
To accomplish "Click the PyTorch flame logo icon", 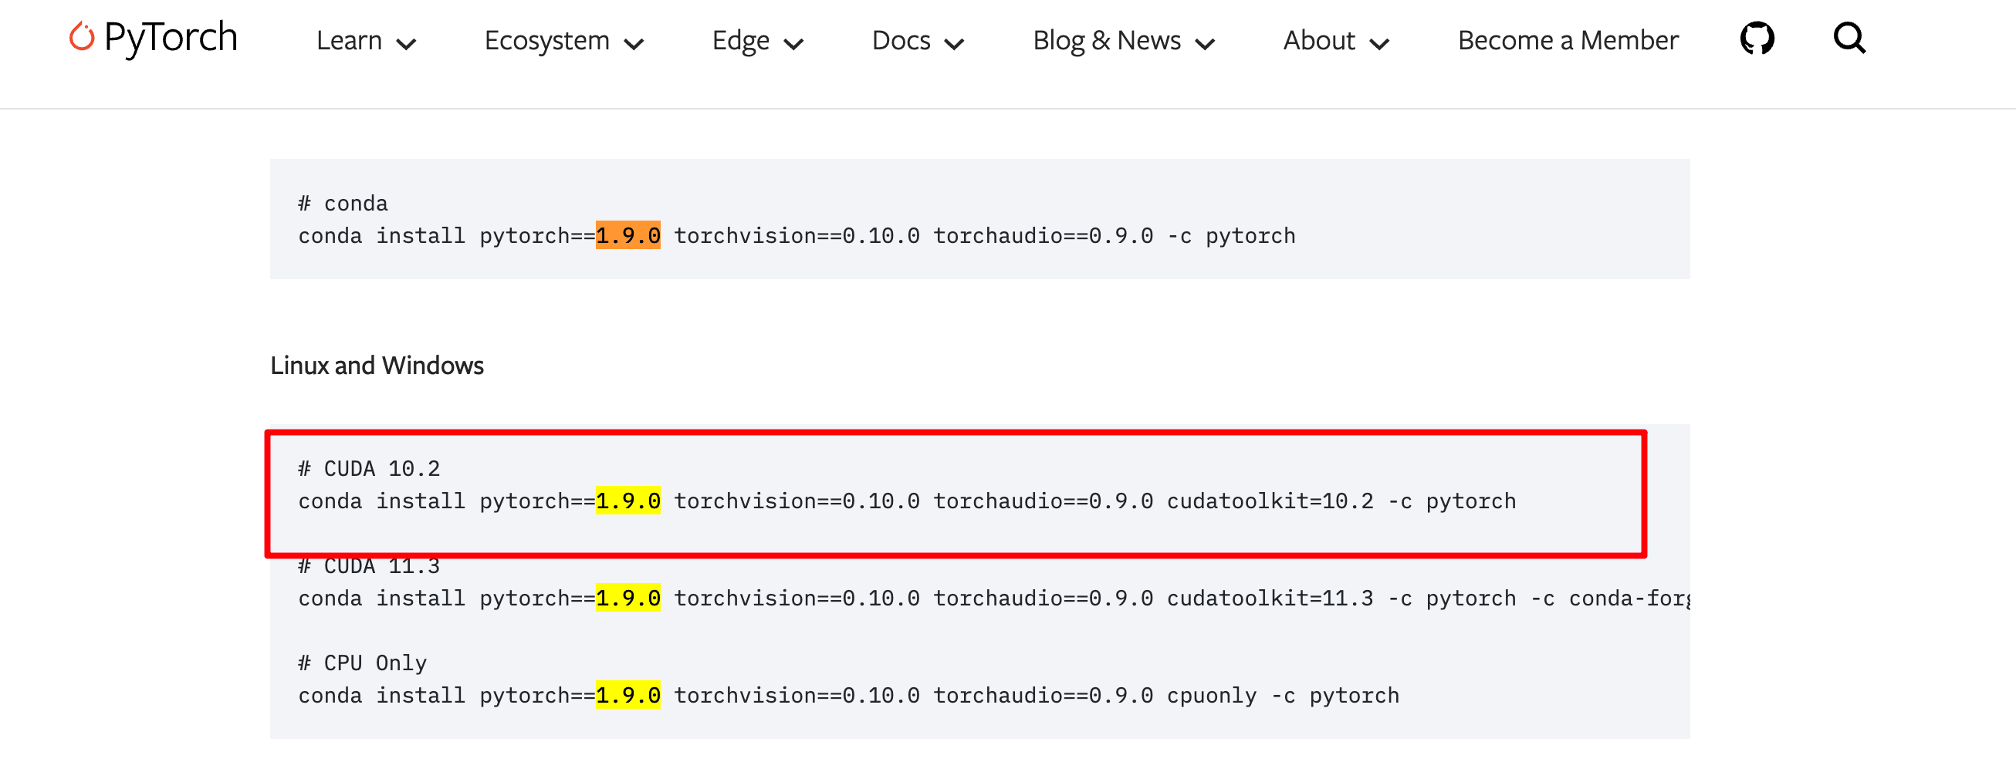I will (81, 38).
